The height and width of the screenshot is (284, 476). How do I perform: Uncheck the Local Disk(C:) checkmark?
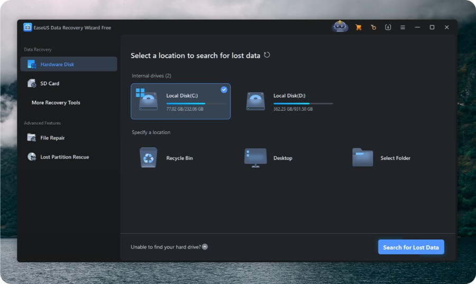tap(224, 90)
